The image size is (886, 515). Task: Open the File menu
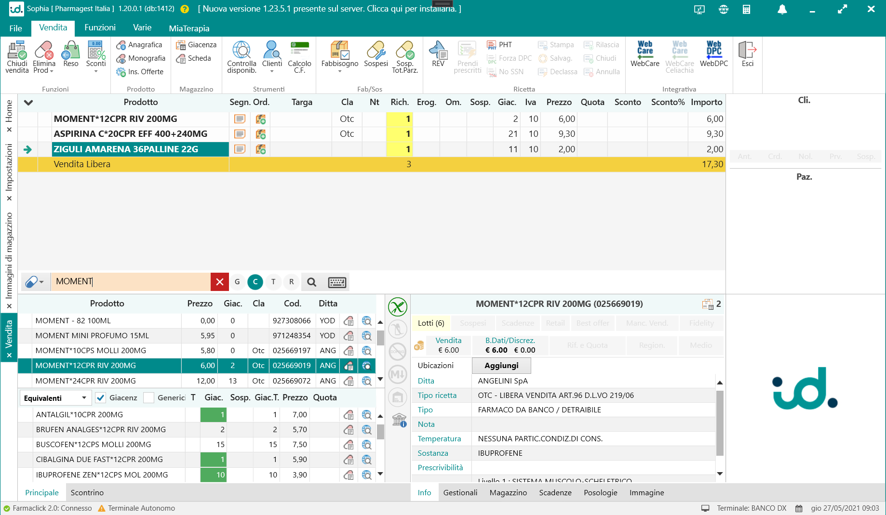(15, 28)
